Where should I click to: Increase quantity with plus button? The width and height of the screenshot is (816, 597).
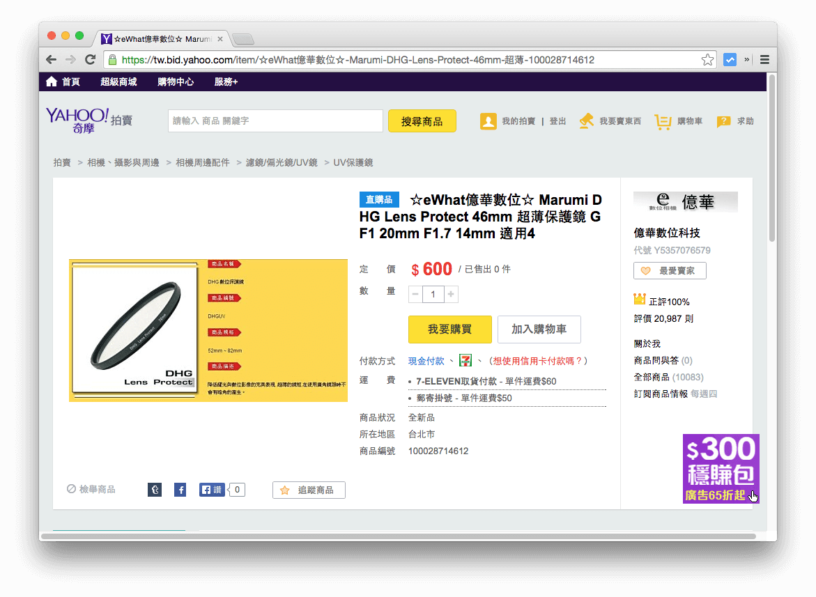click(x=452, y=295)
